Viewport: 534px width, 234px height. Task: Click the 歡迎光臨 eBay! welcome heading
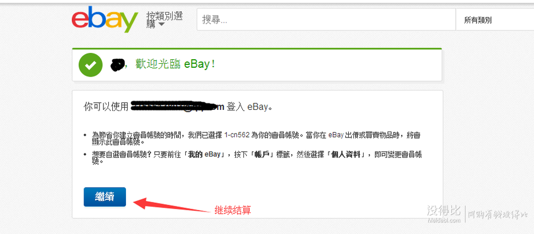175,64
